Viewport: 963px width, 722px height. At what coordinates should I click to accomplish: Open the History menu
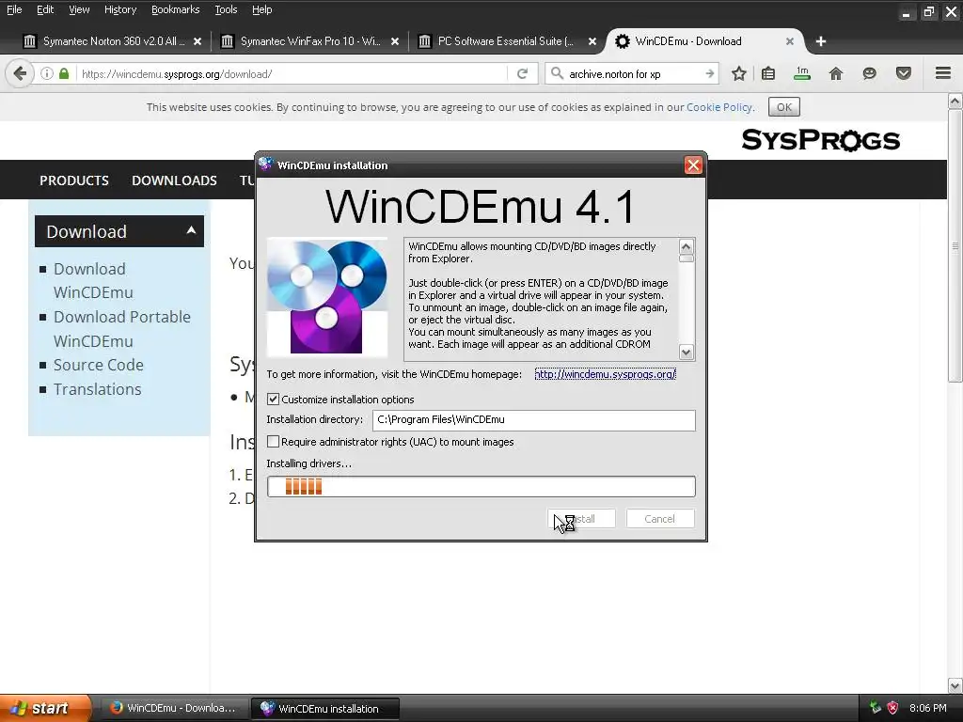pyautogui.click(x=120, y=9)
